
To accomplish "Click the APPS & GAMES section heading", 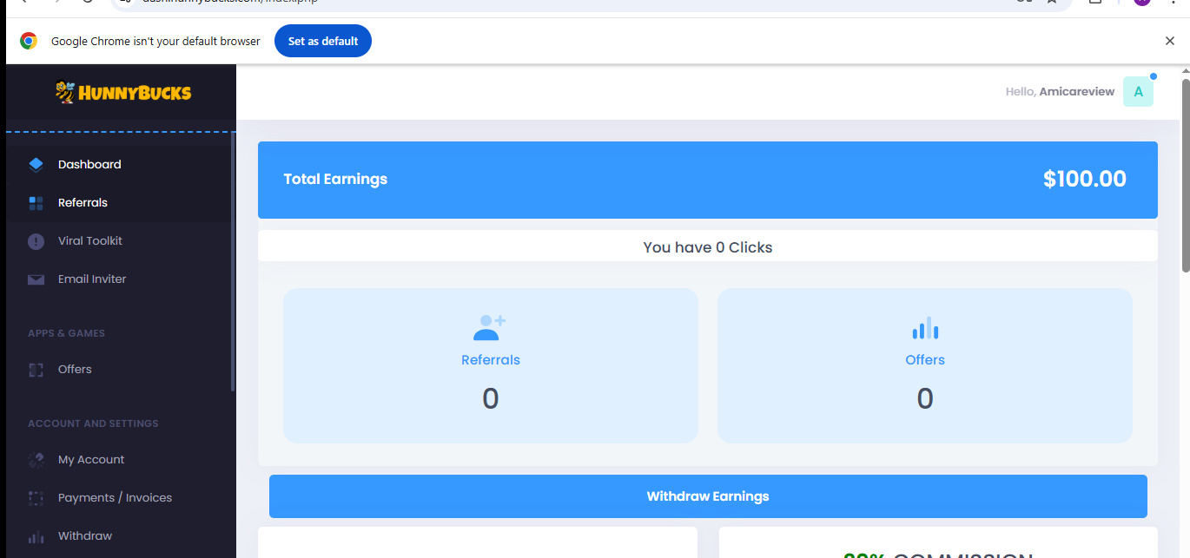I will coord(66,333).
